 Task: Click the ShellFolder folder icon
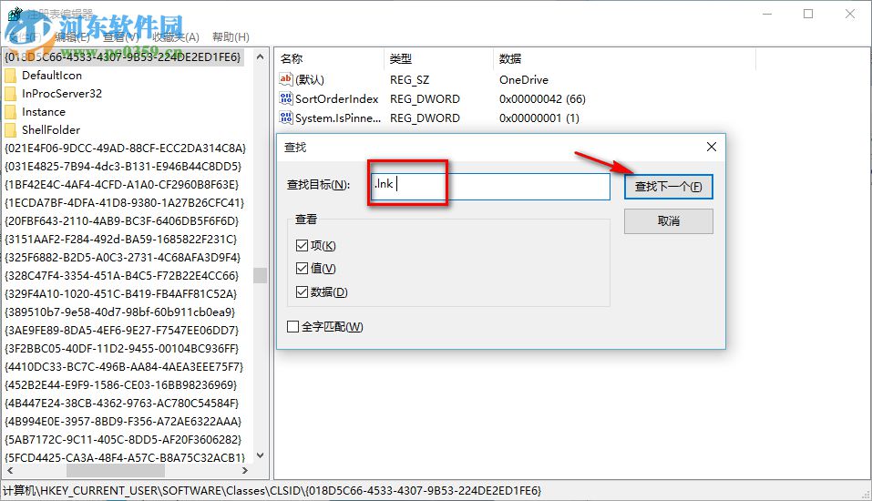click(x=10, y=130)
